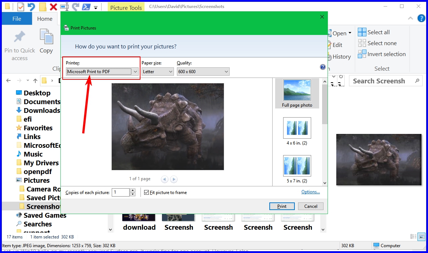Collapse the ribbon with the chevron
The height and width of the screenshot is (253, 428).
pos(410,18)
